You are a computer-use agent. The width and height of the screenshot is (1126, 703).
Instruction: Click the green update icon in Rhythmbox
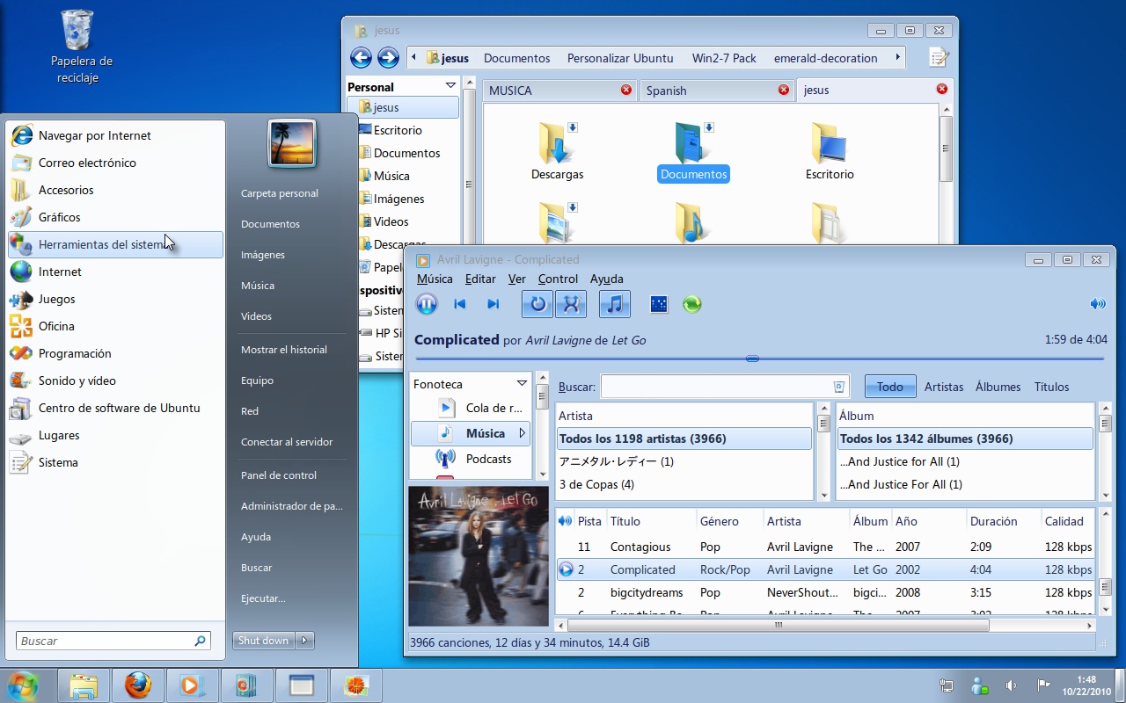(692, 304)
